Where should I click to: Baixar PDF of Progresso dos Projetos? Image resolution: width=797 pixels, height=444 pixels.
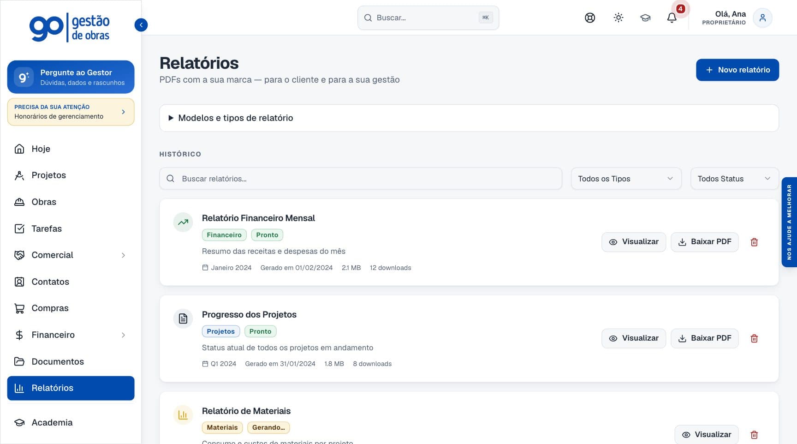(x=704, y=338)
